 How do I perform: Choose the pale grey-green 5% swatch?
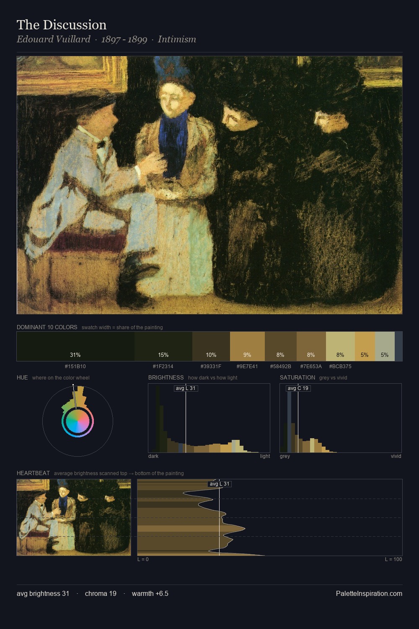point(385,346)
